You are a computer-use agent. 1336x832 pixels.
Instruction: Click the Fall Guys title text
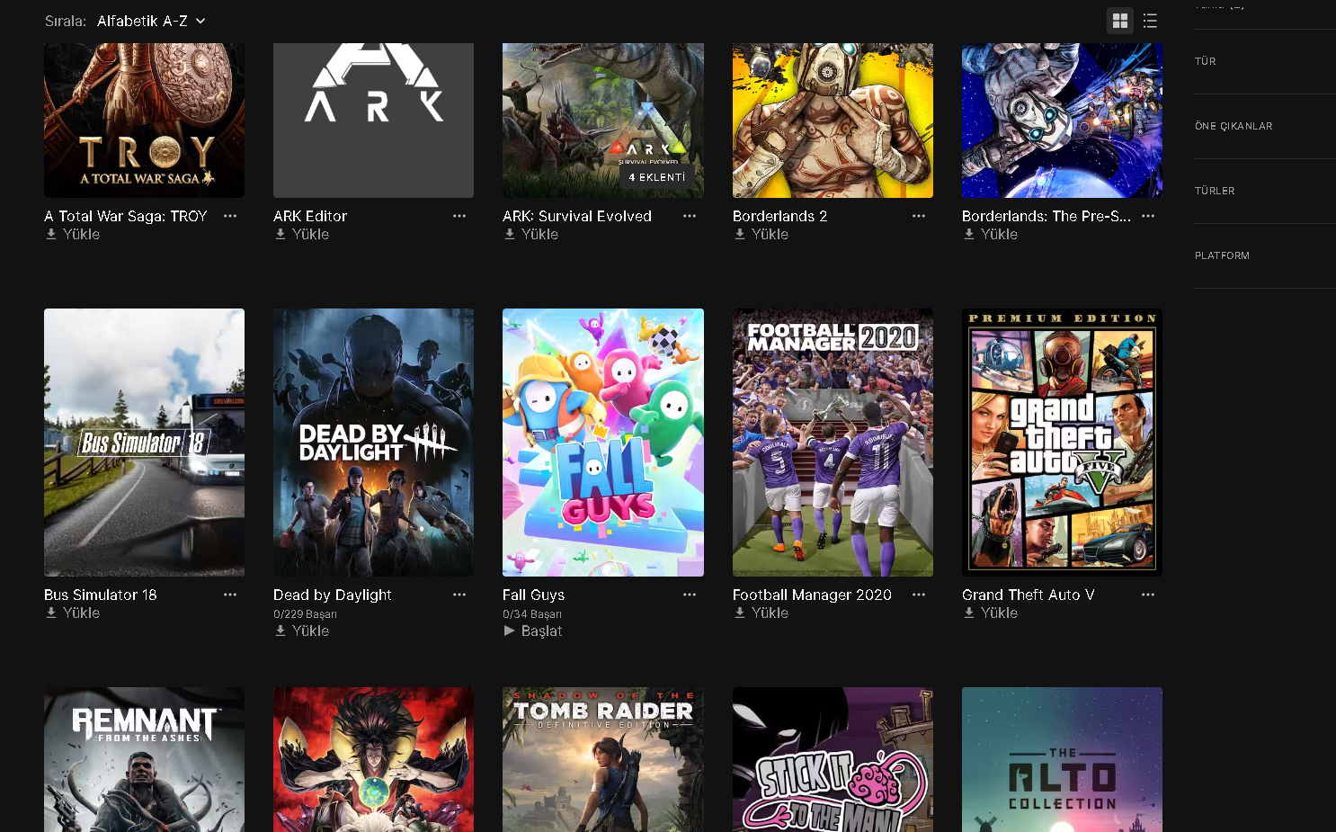(x=534, y=595)
